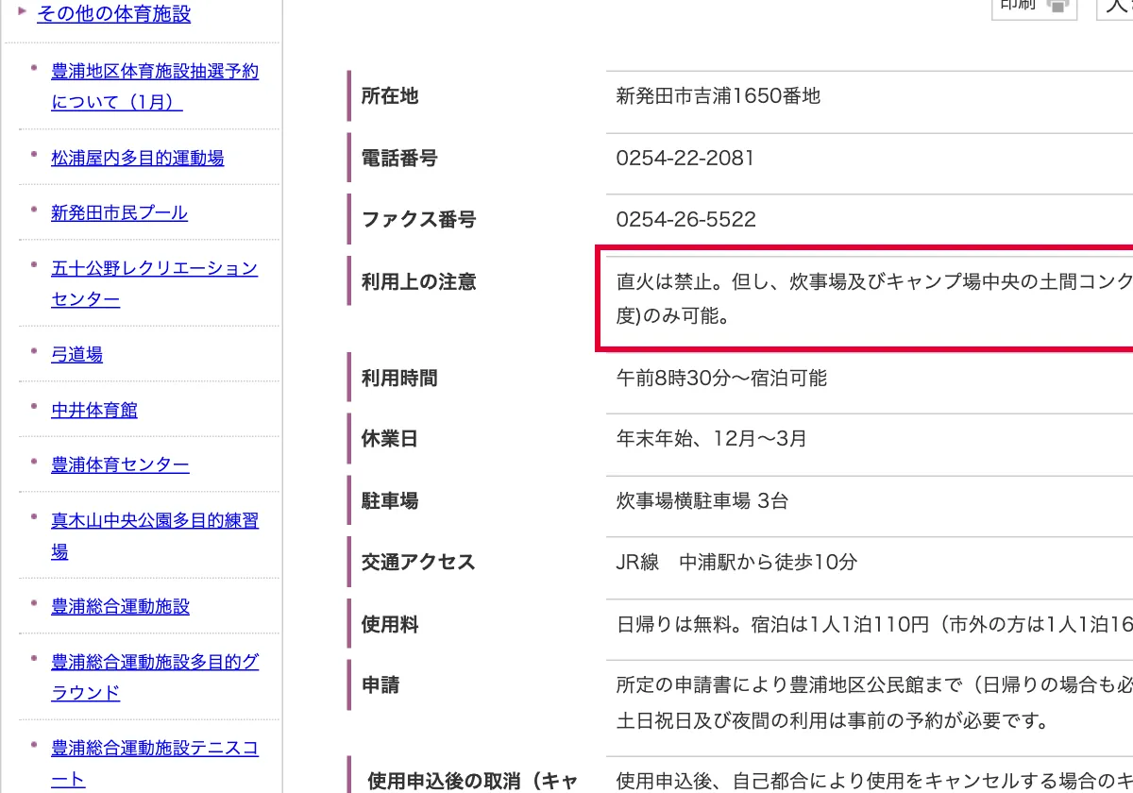Image resolution: width=1133 pixels, height=793 pixels.
Task: Open 真木山中央公園多目的練習場 link
Action: [x=155, y=535]
